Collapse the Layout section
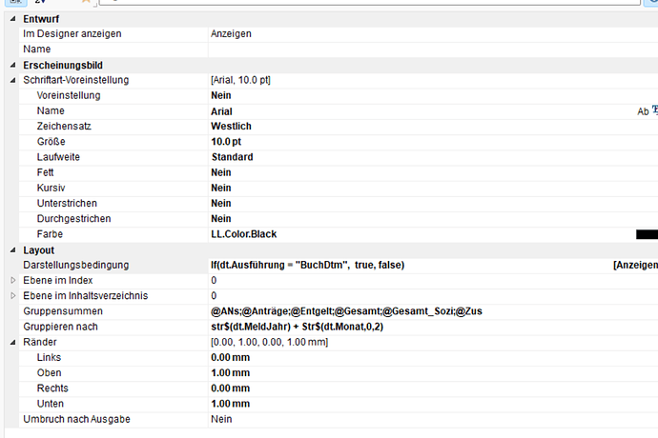This screenshot has width=658, height=438. click(x=12, y=250)
